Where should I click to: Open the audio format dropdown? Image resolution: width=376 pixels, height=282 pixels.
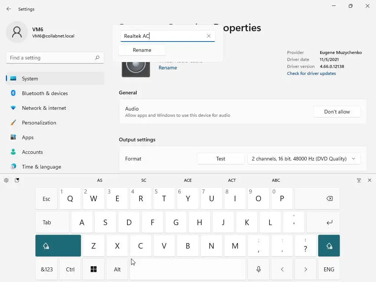point(304,159)
